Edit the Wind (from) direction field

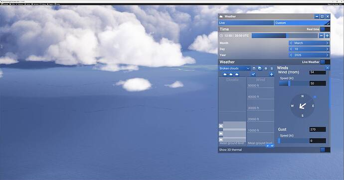(318, 72)
